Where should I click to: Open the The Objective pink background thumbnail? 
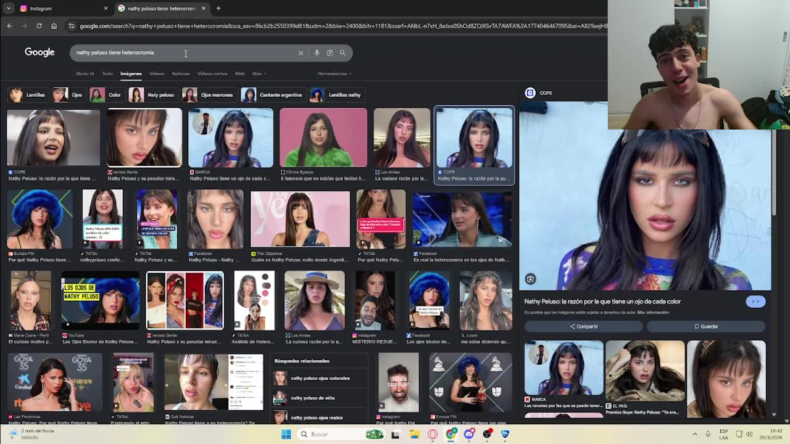[300, 219]
